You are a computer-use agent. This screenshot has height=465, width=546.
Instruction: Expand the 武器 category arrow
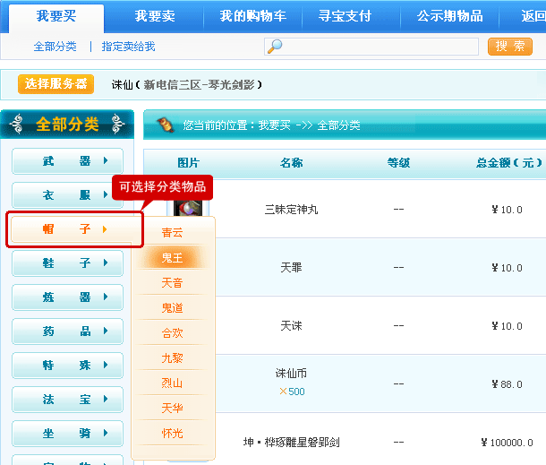[107, 161]
